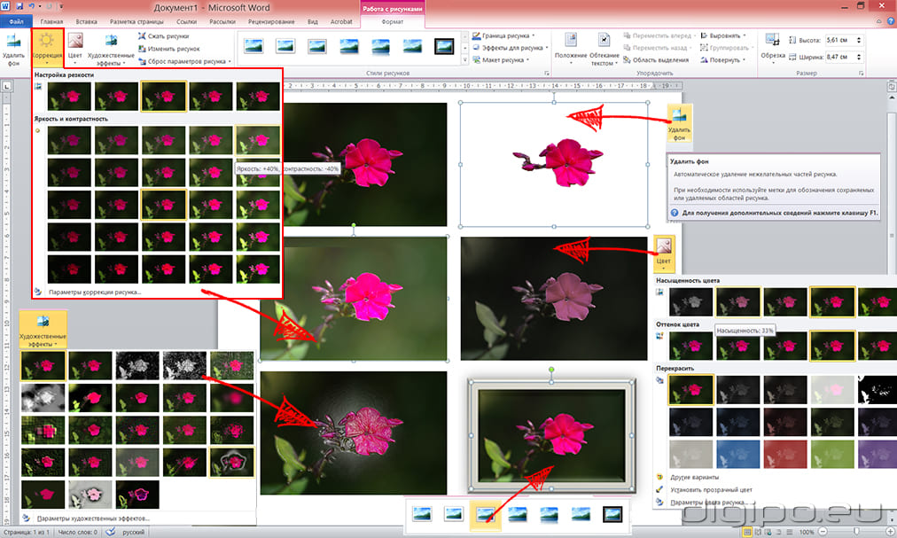Screen dimensions: 897x538
Task: Expand the Эффекты для рисунка dropdown
Action: pos(511,48)
